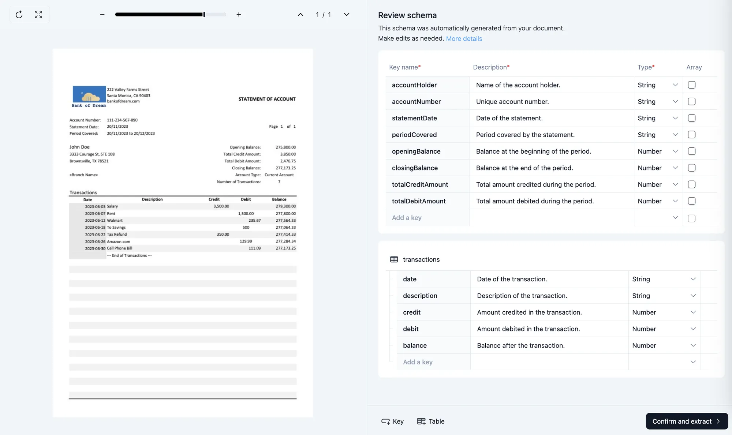Click the plus zoom in icon

(239, 15)
